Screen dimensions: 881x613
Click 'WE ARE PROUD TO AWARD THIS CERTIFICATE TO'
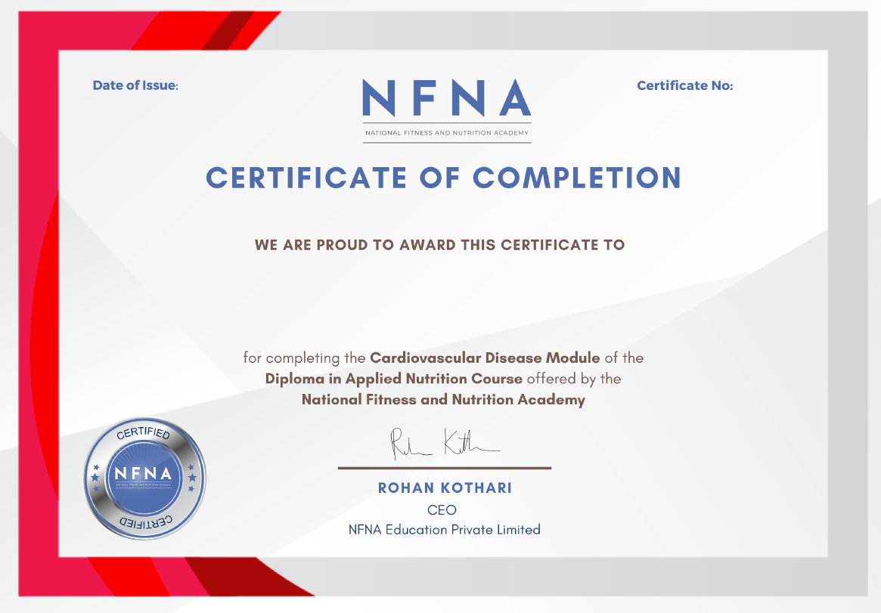(x=439, y=245)
